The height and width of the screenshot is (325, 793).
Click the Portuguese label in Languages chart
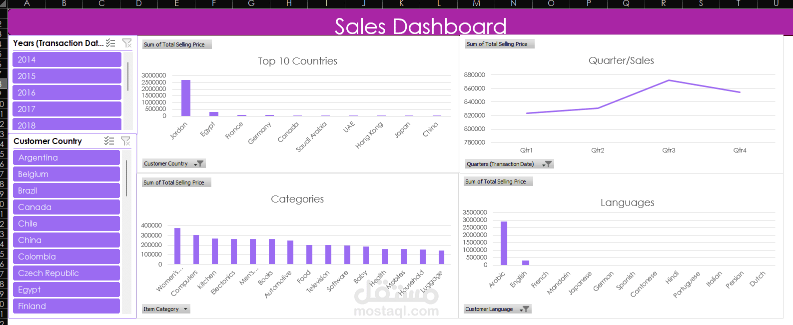pos(686,284)
